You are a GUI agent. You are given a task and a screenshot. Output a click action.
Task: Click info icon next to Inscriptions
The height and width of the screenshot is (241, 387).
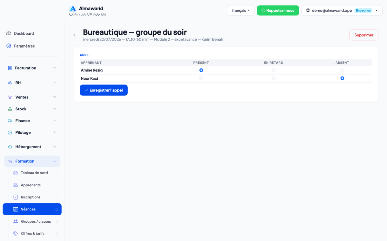[x=57, y=197]
